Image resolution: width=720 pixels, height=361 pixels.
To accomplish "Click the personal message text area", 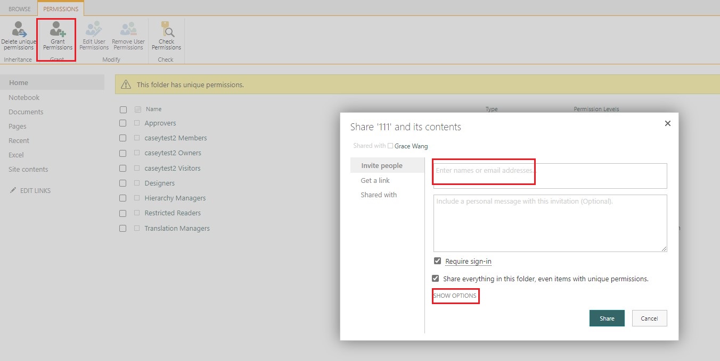I will click(550, 223).
